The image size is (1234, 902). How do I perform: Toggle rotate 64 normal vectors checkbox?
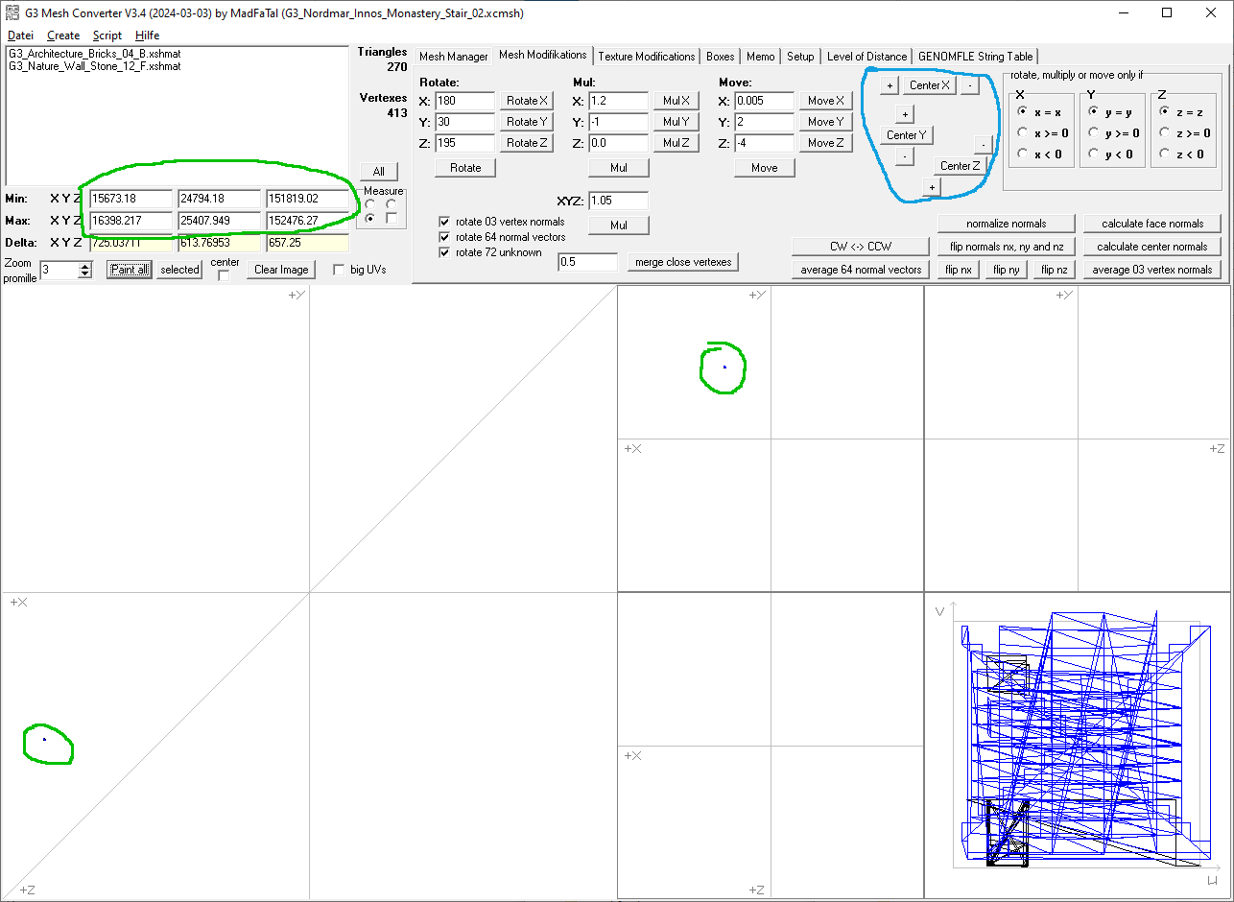[x=444, y=237]
